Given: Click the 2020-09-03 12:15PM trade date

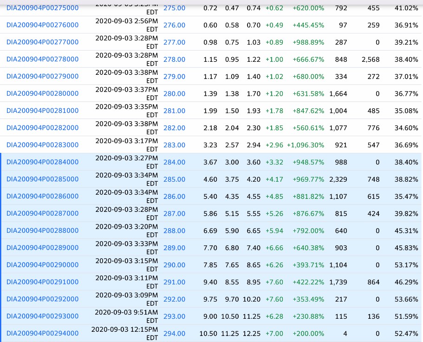Looking at the screenshot, I should (x=124, y=329).
